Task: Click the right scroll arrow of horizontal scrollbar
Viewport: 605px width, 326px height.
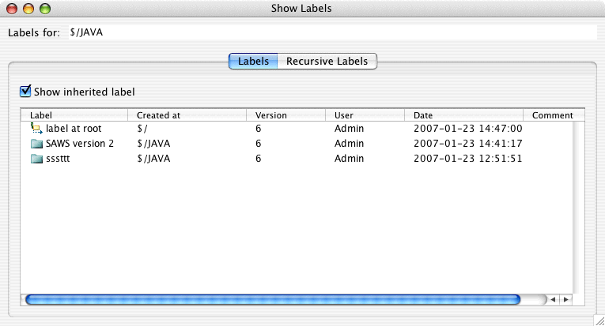Action: coord(565,299)
